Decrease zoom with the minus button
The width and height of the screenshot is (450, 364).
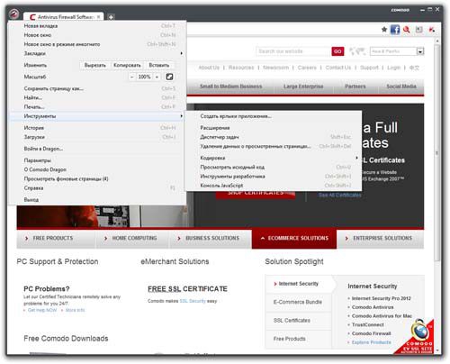pos(131,77)
